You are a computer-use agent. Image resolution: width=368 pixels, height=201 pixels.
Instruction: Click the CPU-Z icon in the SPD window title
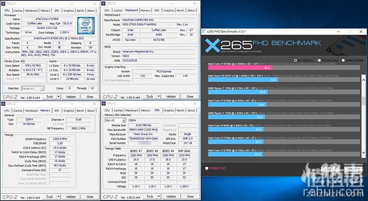[x=104, y=104]
